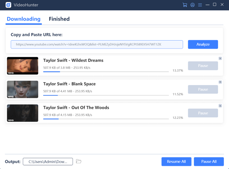Open output folder icon

(x=79, y=161)
